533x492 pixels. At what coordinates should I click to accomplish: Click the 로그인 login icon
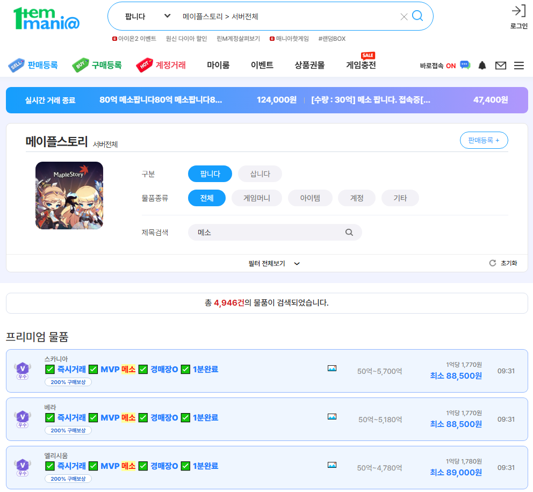pyautogui.click(x=518, y=17)
